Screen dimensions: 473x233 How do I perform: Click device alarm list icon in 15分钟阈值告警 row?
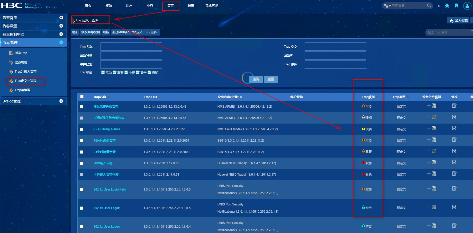tap(434, 140)
